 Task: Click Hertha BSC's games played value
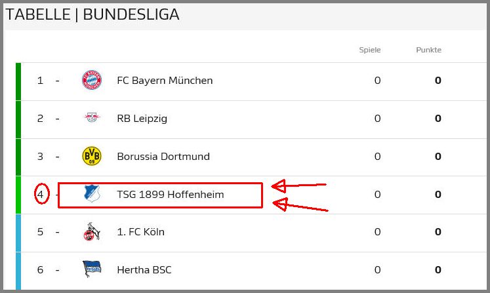(x=377, y=270)
